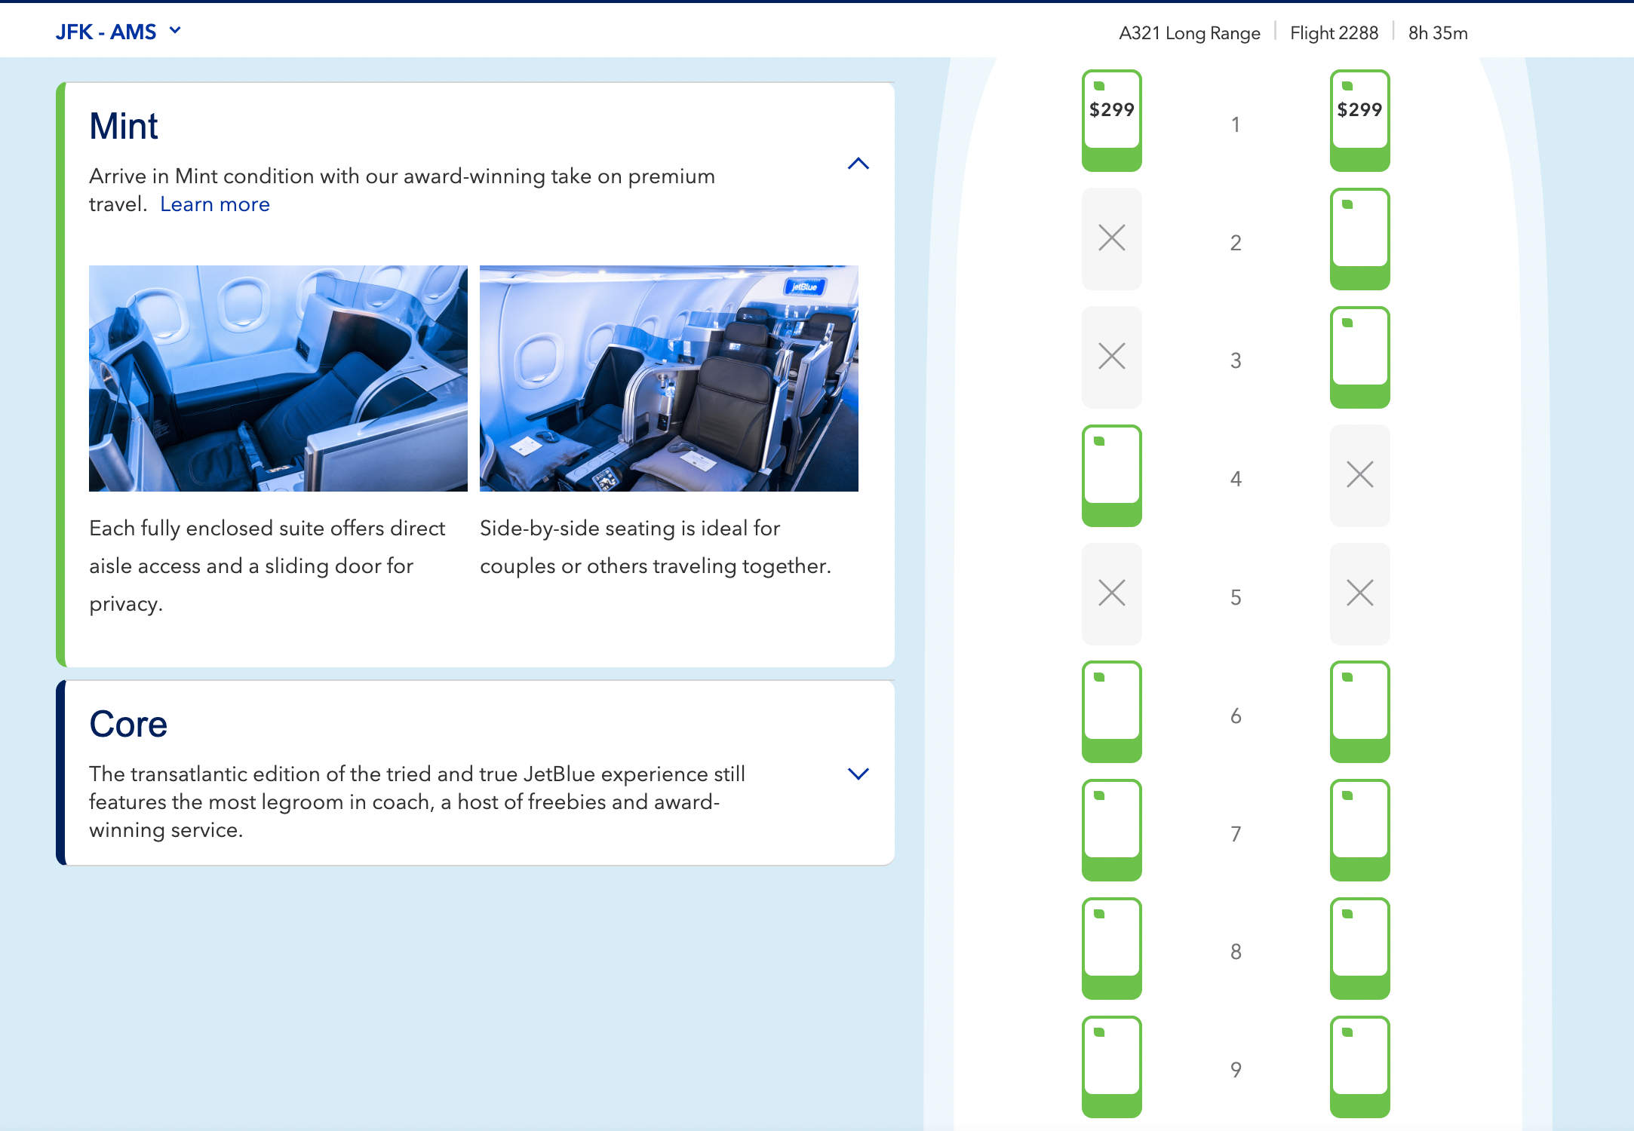This screenshot has height=1131, width=1634.
Task: Expand the Core section chevron
Action: (x=858, y=774)
